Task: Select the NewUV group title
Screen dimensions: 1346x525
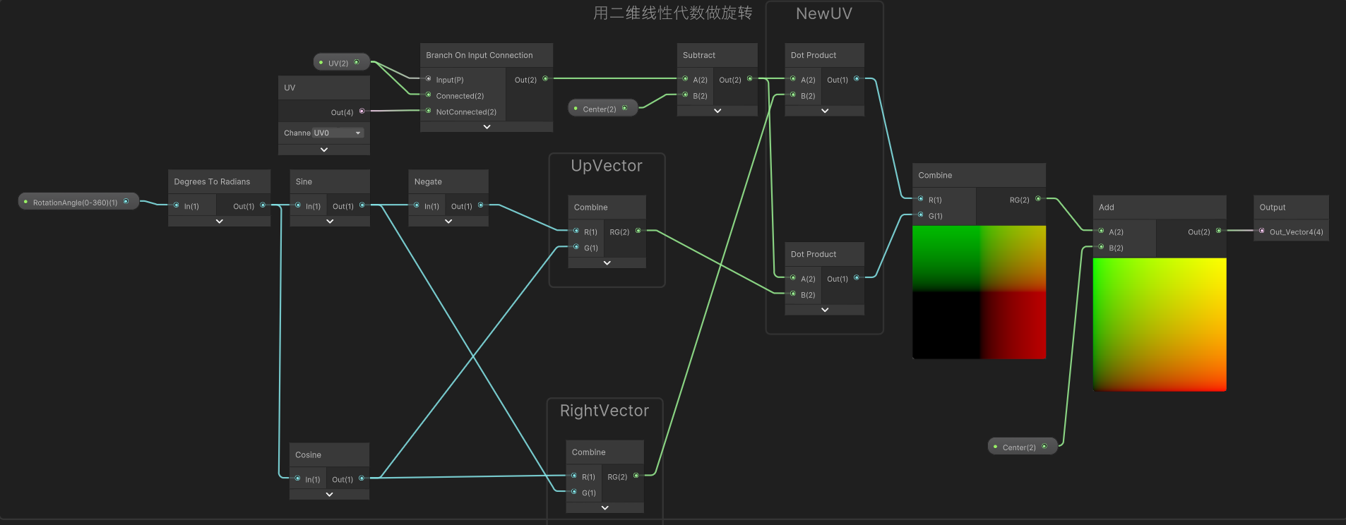Action: [824, 13]
